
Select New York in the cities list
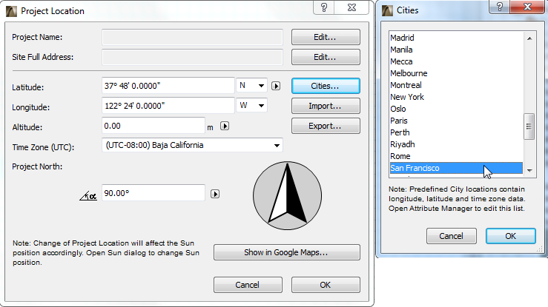click(x=456, y=97)
